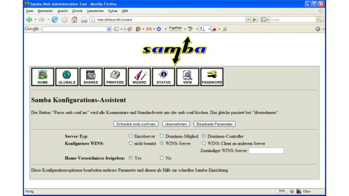Run the ABC spell check icon
The height and width of the screenshot is (196, 349).
[190, 29]
